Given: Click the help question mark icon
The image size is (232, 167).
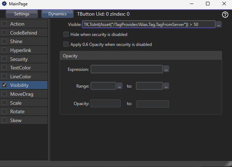Looking at the screenshot, I should 225,15.
